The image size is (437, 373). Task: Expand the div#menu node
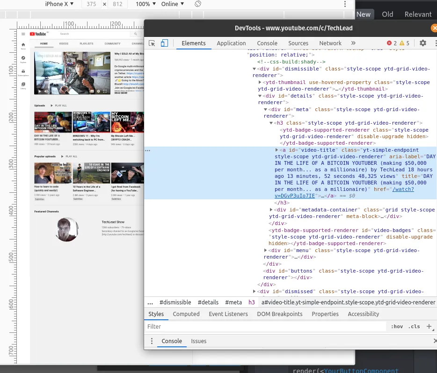[265, 250]
